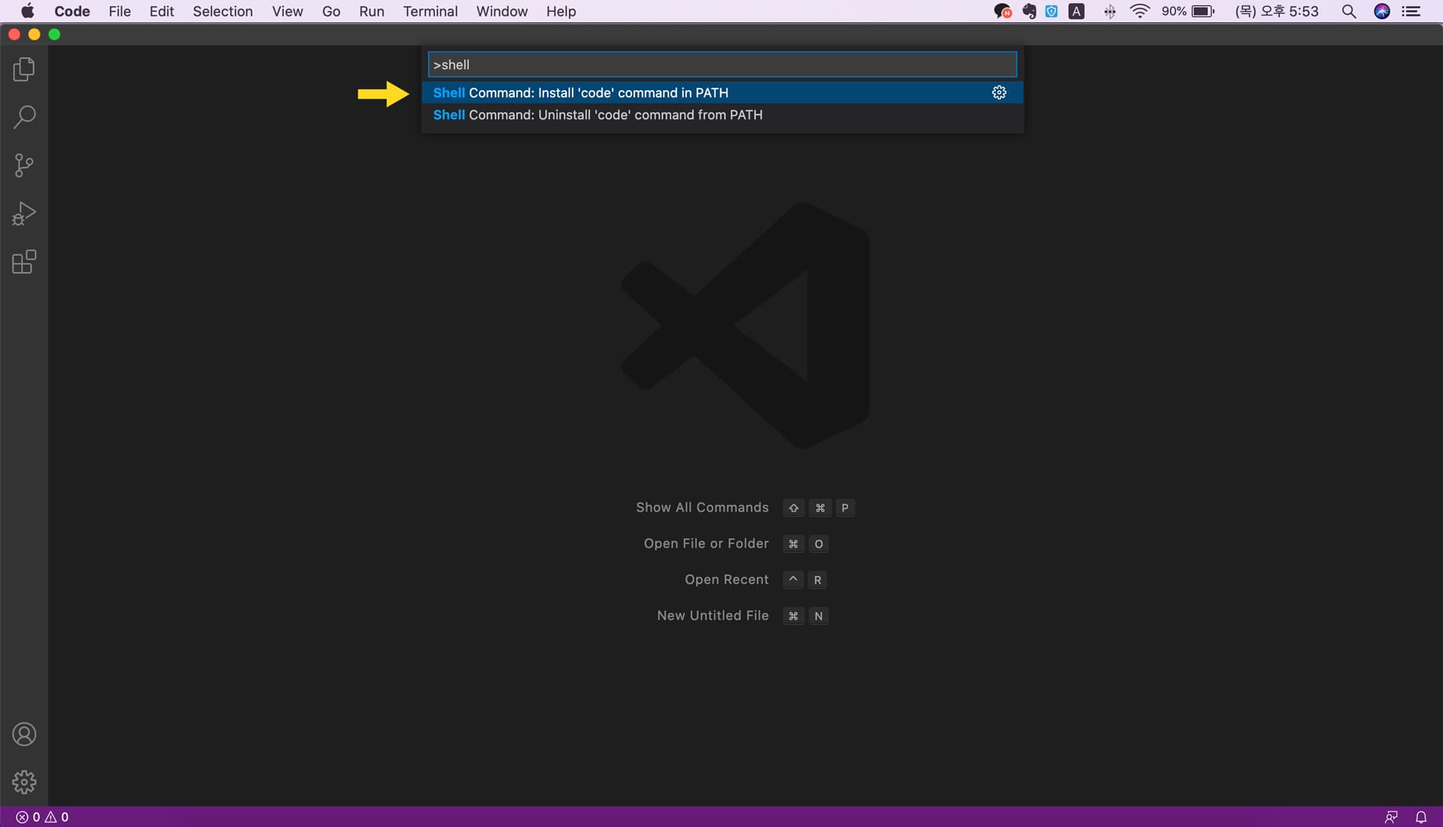Click the errors and warnings counter
Screen dimensions: 1443x827
pyautogui.click(x=41, y=816)
